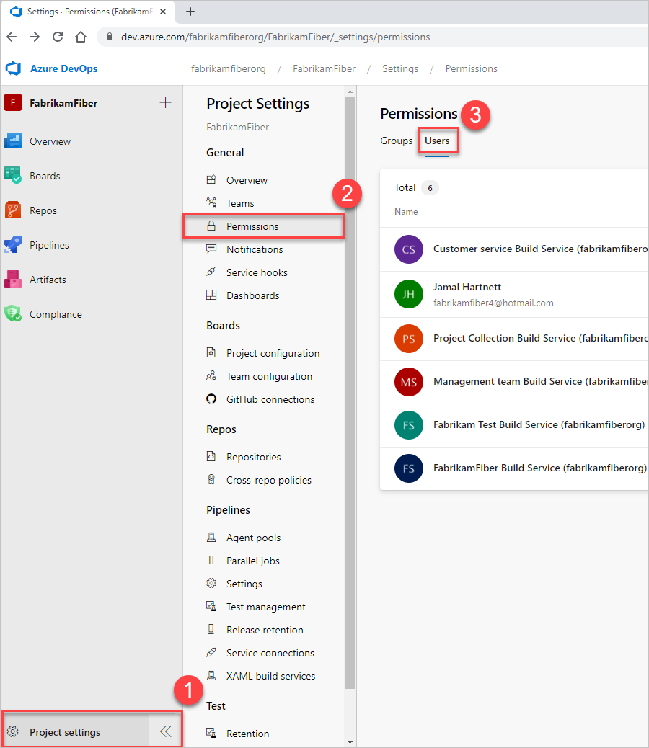The height and width of the screenshot is (748, 649).
Task: Collapse the sidebar with double chevron
Action: click(x=165, y=731)
